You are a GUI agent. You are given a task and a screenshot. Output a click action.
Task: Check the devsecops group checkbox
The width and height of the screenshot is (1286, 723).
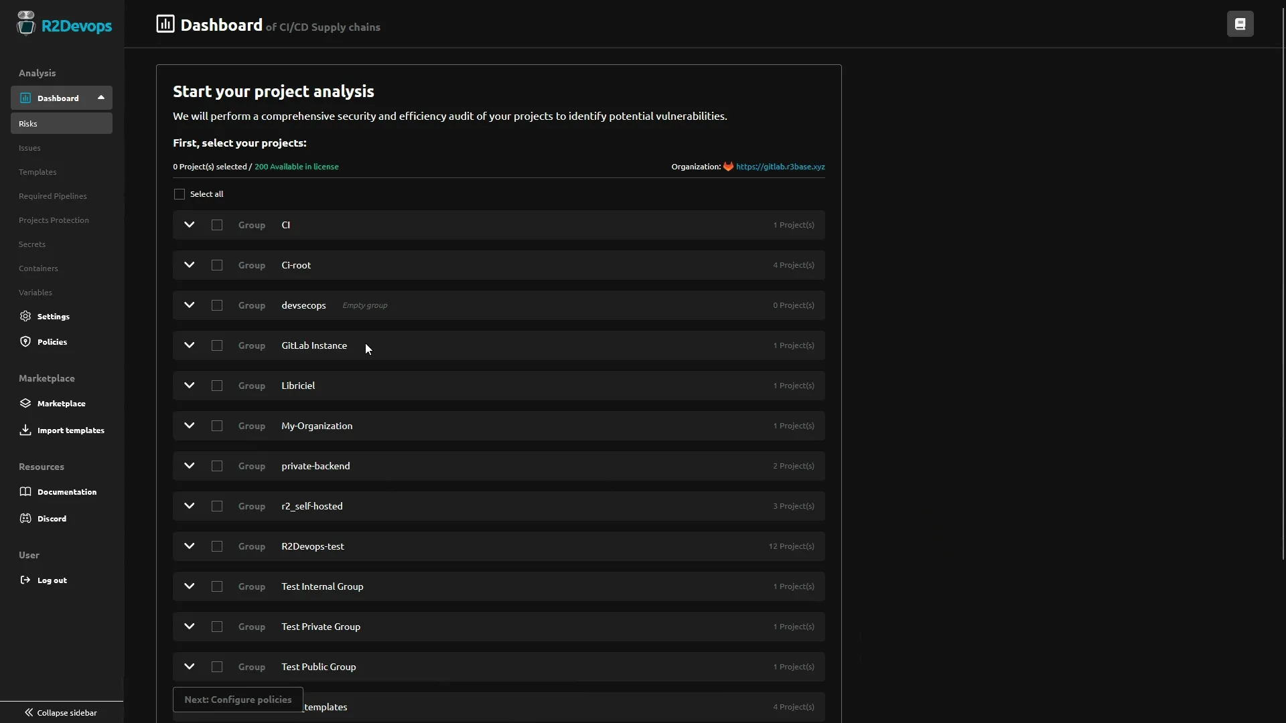pyautogui.click(x=217, y=305)
